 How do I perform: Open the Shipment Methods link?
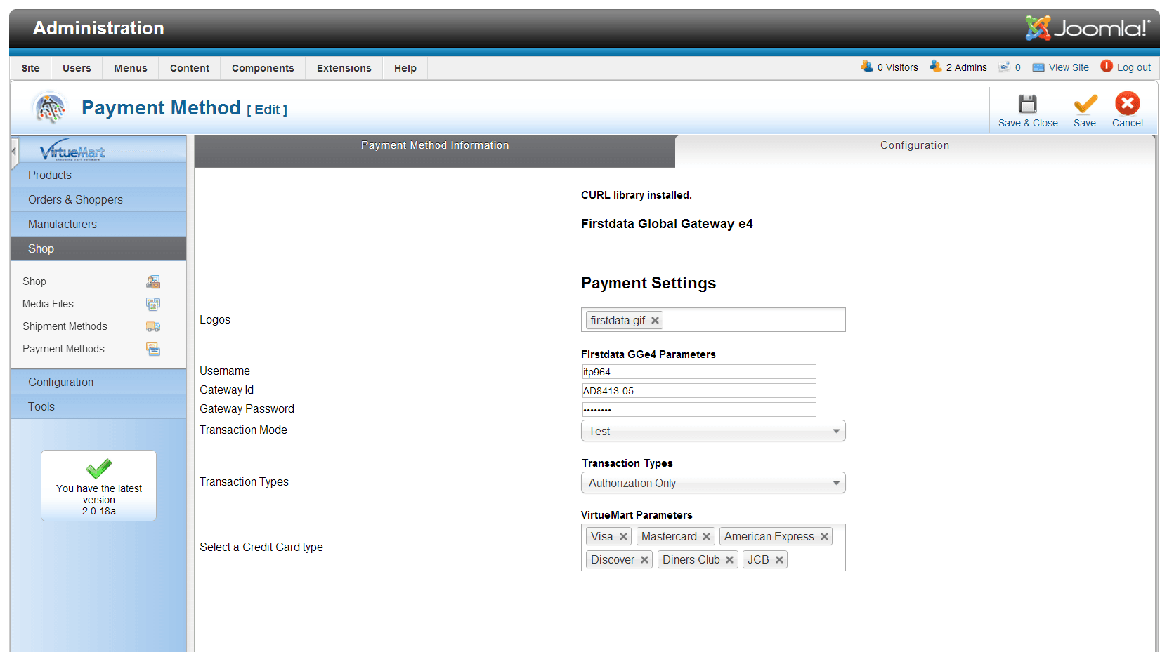coord(65,326)
